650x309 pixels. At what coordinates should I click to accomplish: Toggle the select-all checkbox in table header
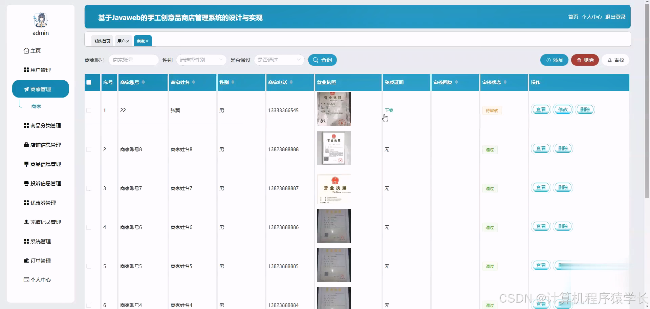click(x=89, y=82)
